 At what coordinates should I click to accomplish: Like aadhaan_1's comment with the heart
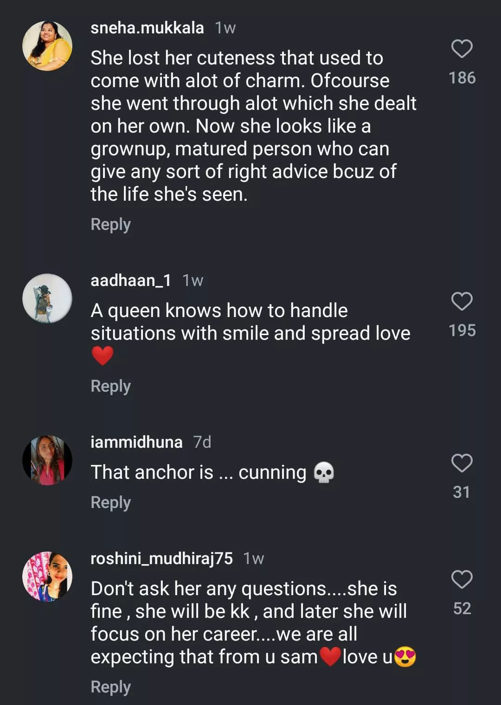[462, 301]
